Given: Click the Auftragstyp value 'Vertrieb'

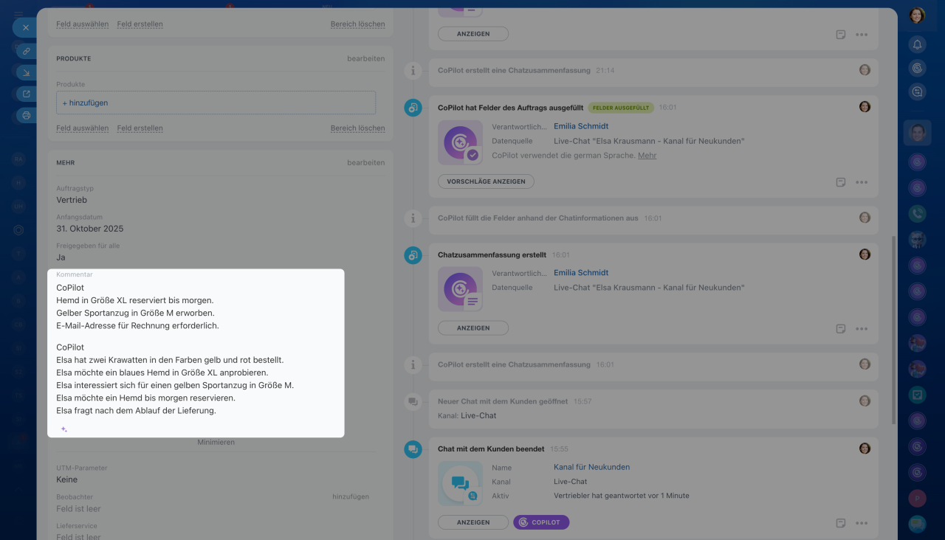Looking at the screenshot, I should (72, 200).
